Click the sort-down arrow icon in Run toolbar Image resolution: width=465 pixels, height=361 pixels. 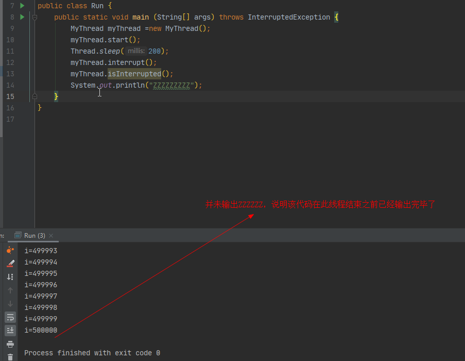(10, 277)
